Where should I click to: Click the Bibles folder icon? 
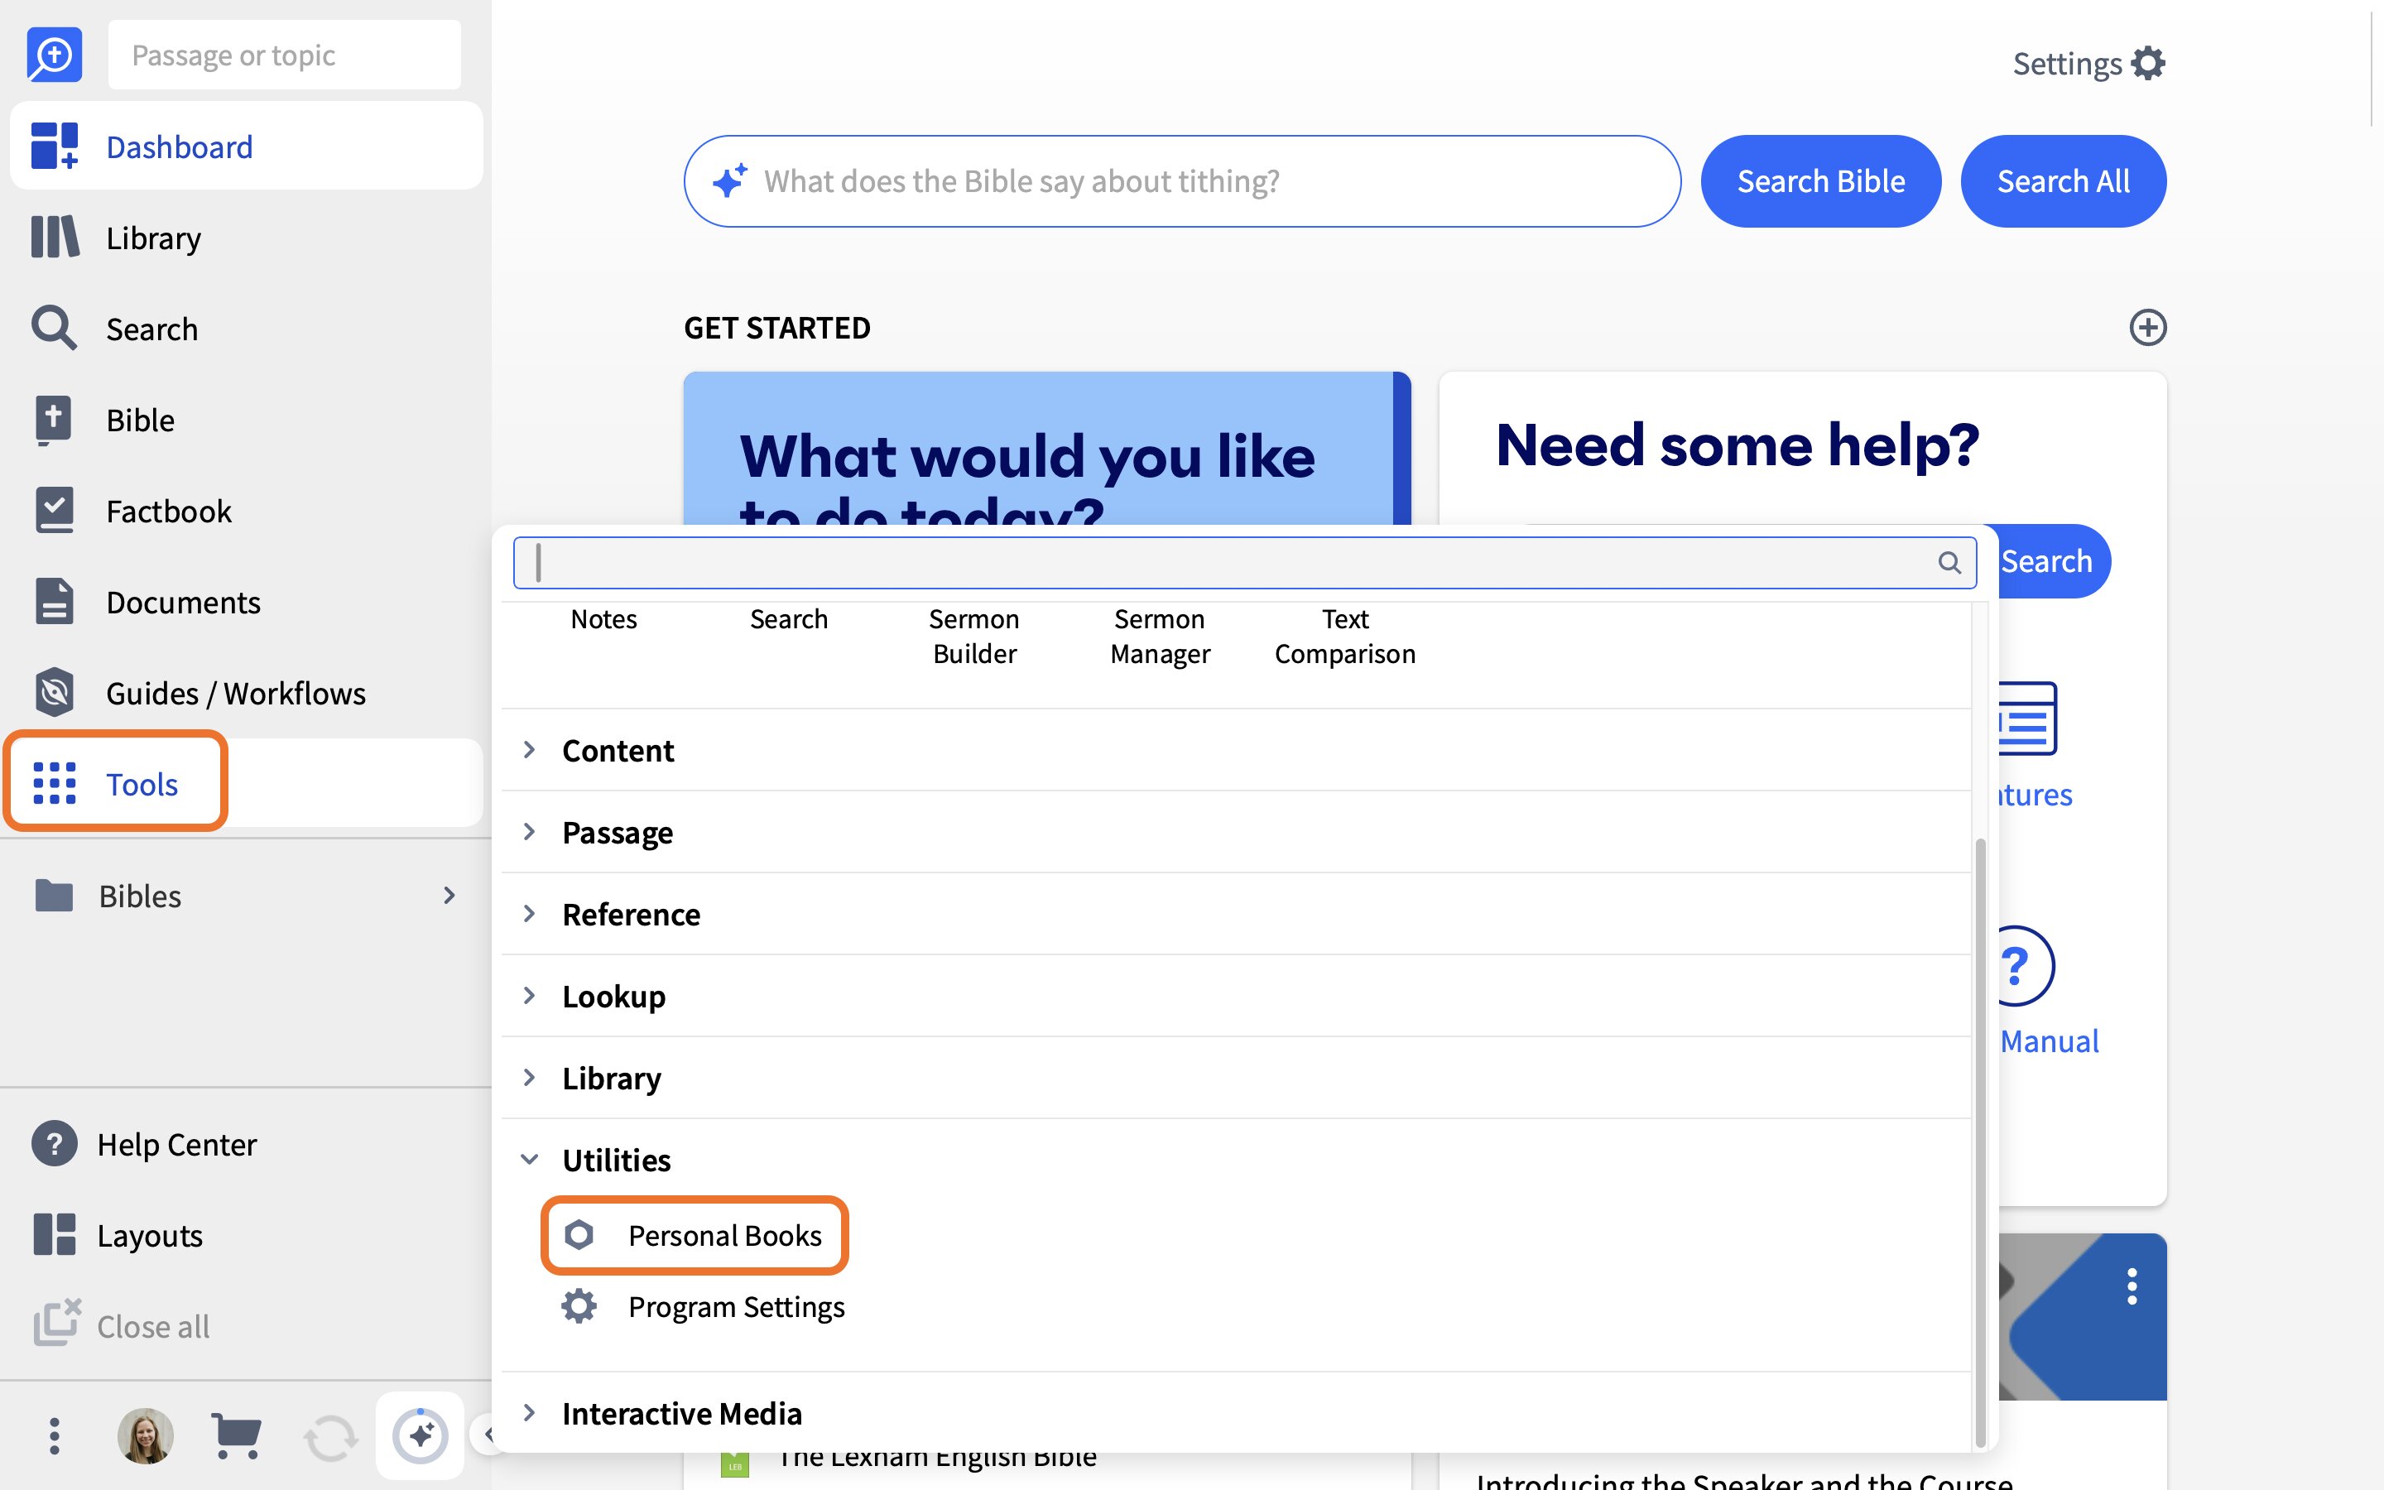click(54, 895)
